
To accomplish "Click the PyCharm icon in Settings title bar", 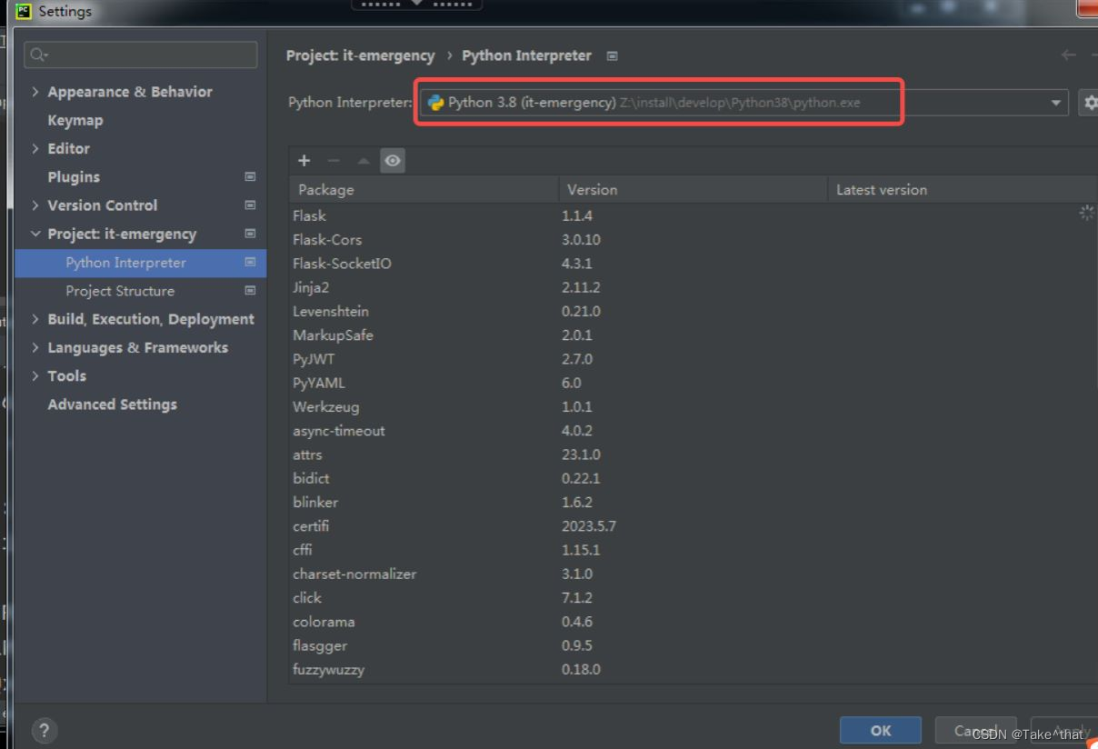I will tap(24, 11).
